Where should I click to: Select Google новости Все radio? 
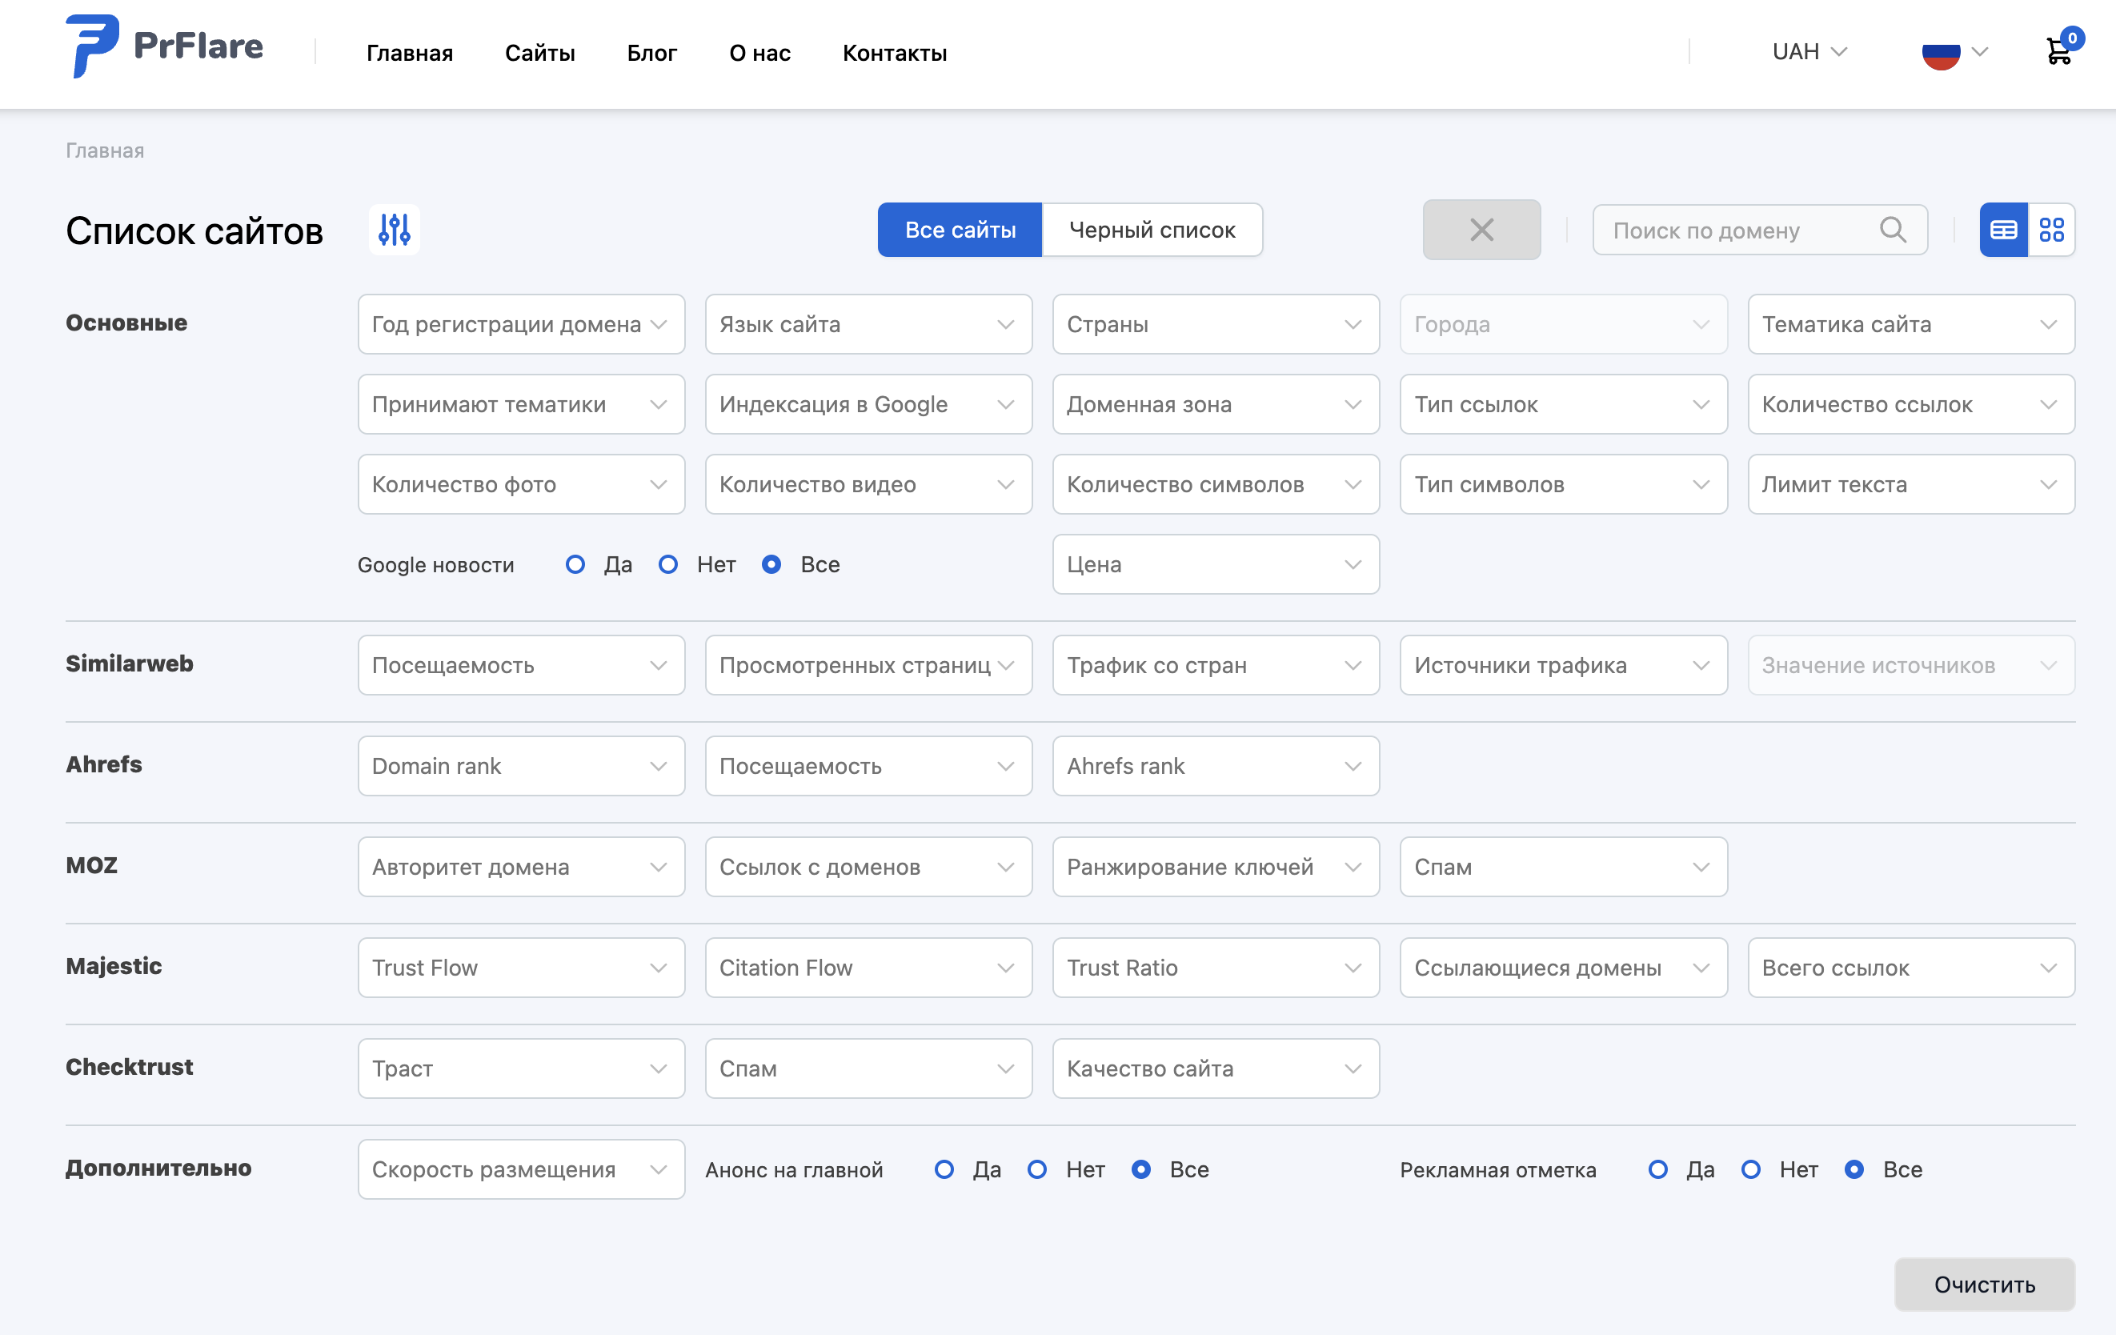pyautogui.click(x=771, y=564)
